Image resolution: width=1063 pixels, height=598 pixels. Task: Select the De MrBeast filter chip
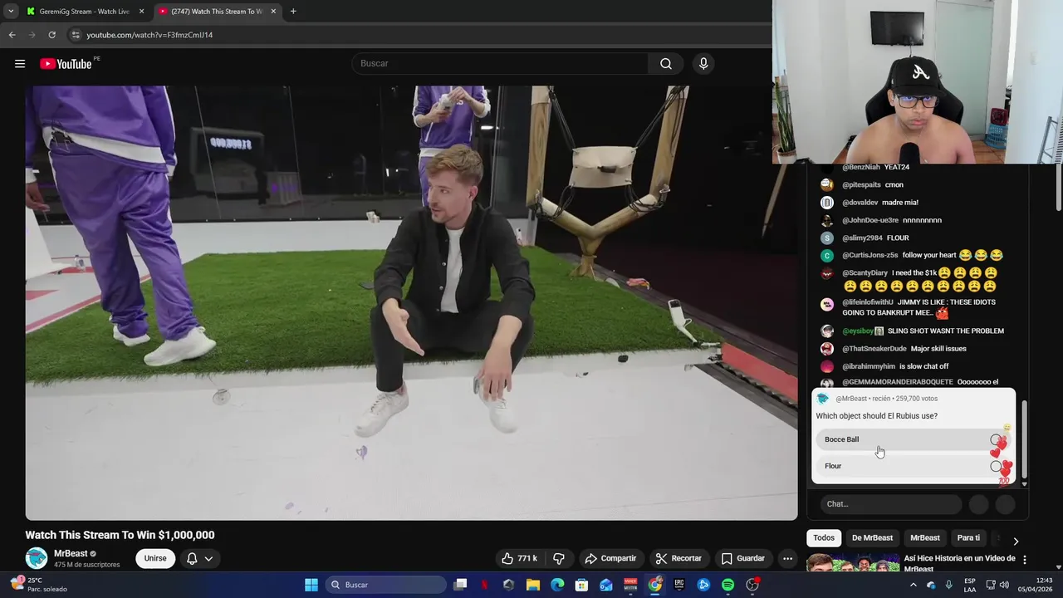click(x=872, y=538)
